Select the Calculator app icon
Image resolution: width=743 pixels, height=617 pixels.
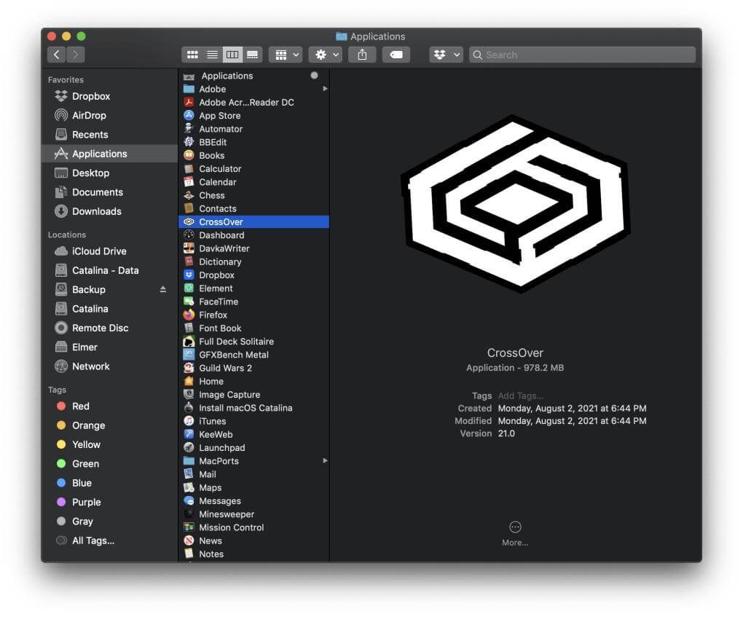(189, 168)
